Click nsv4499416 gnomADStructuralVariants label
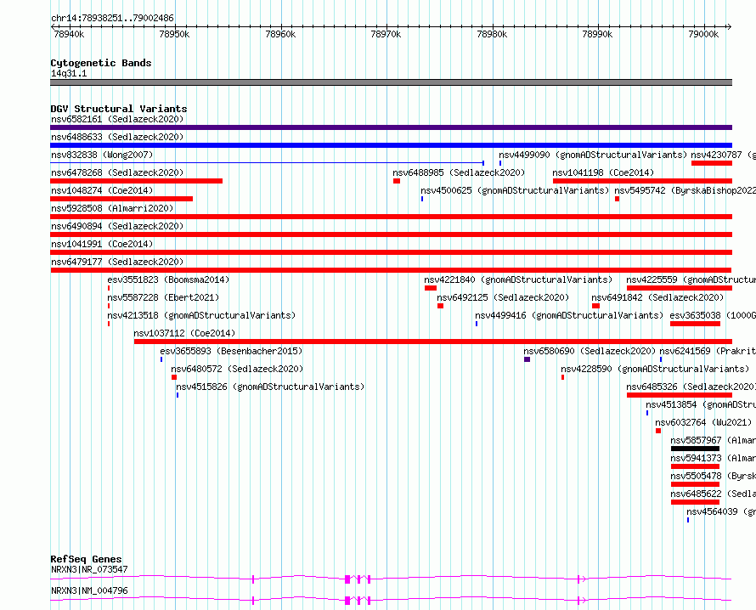756x610 pixels. [569, 315]
